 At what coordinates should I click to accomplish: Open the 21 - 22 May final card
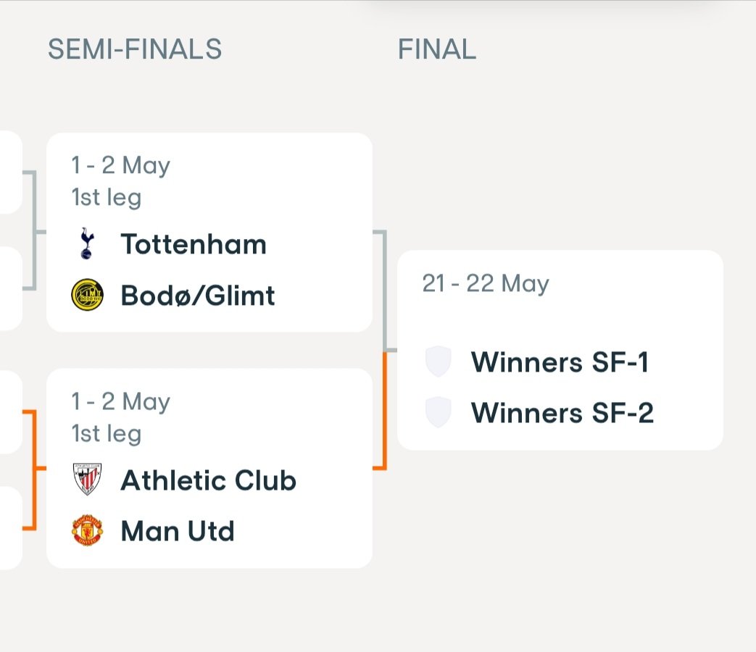(560, 351)
